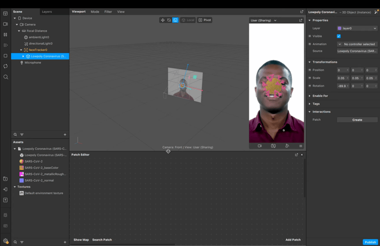Click the Rotation X field showing -89.9
The image size is (380, 246).
(343, 86)
